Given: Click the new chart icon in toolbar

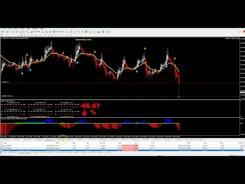Looking at the screenshot, I should pos(2,31).
